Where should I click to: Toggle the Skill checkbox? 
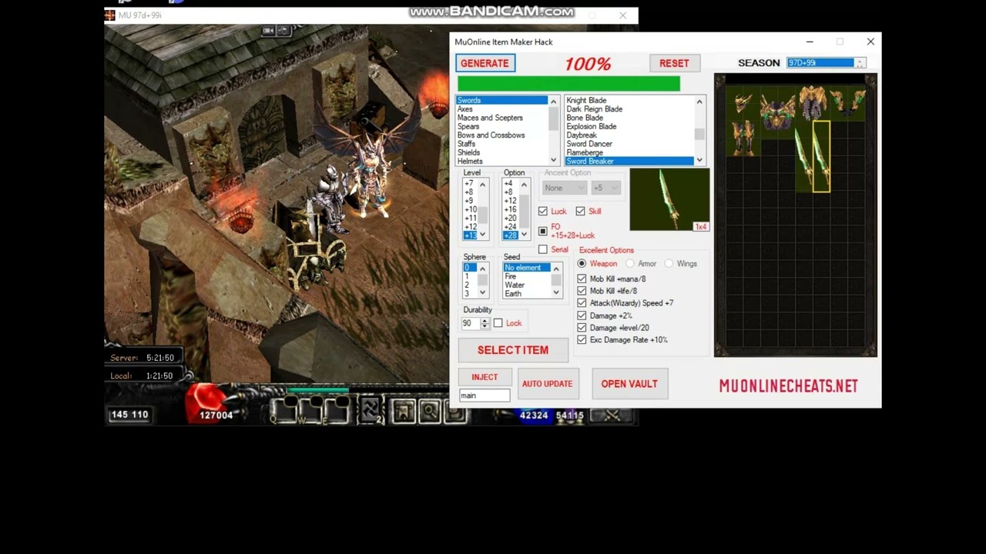tap(580, 211)
